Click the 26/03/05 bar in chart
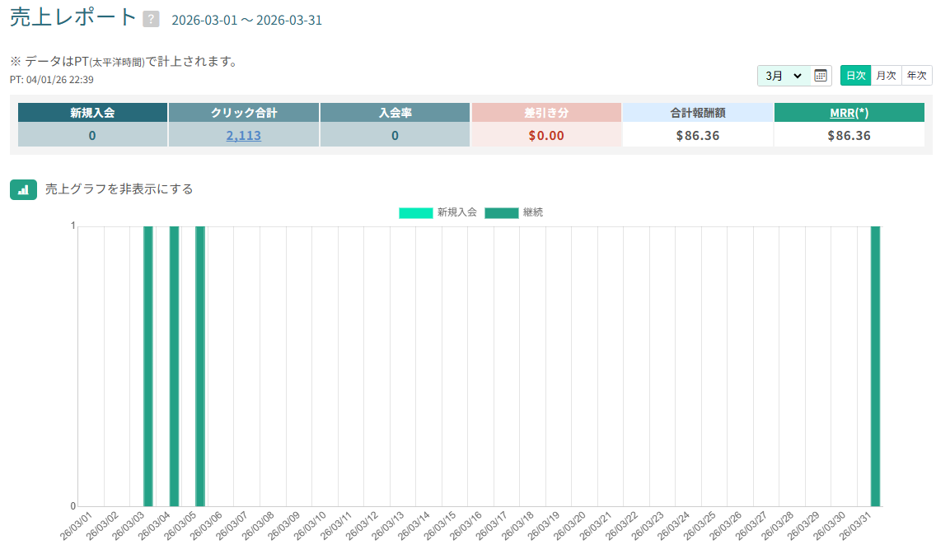Viewport: 936px width, 554px height. (x=200, y=366)
